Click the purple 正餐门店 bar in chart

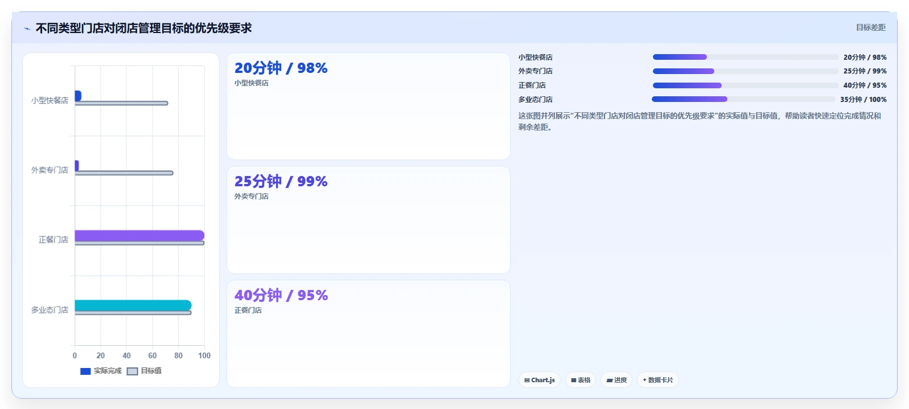[139, 236]
